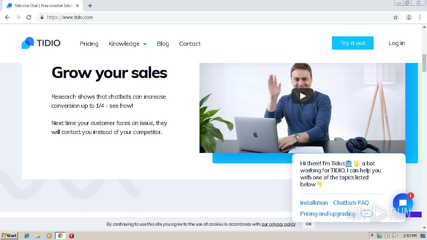Open the Pricing menu item

coord(89,44)
